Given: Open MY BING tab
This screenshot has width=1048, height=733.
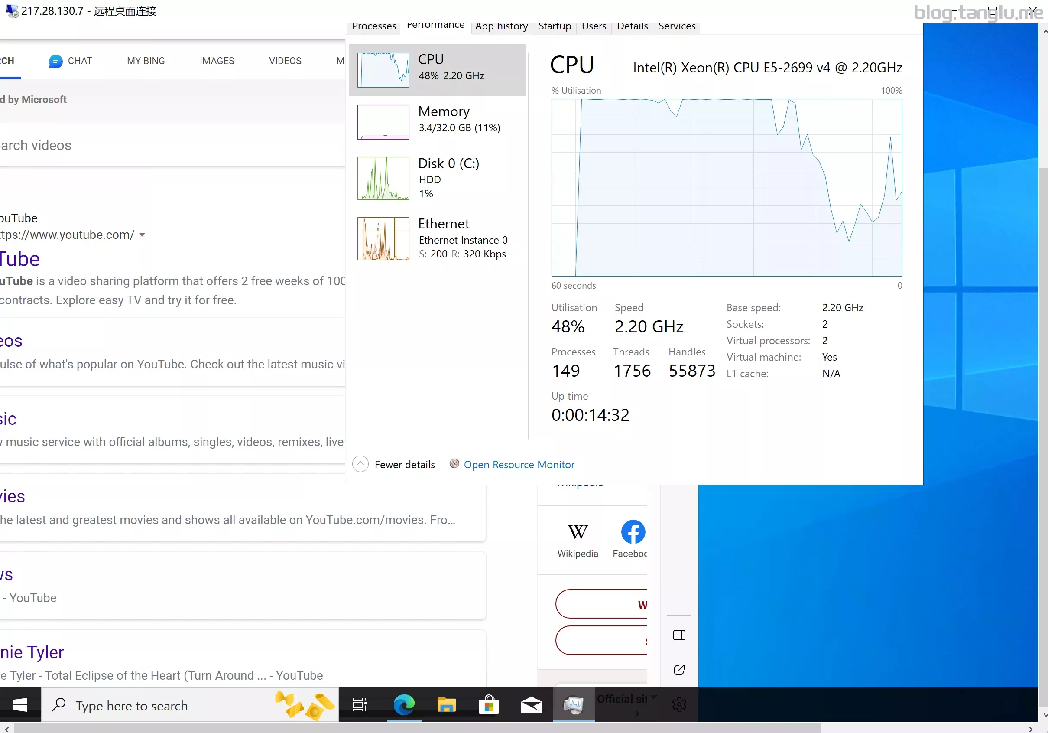Looking at the screenshot, I should (146, 61).
